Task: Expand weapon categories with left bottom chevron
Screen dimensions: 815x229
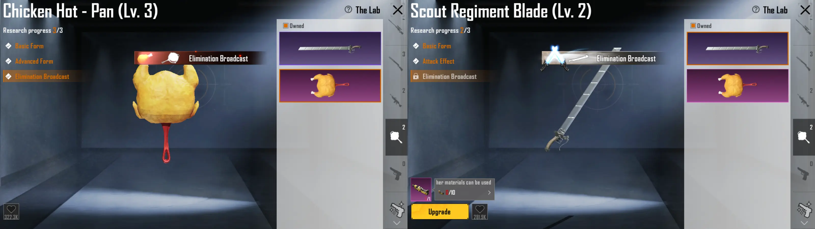Action: pyautogui.click(x=397, y=223)
